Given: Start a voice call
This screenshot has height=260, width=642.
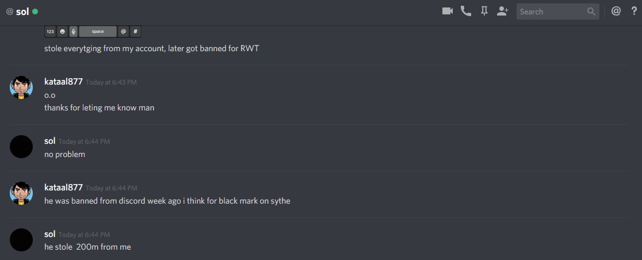Looking at the screenshot, I should point(466,12).
